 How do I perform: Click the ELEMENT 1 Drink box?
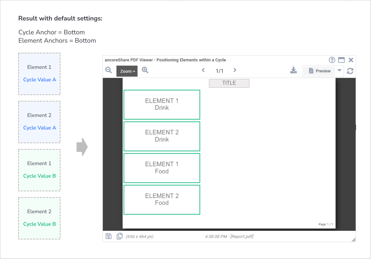(x=162, y=105)
